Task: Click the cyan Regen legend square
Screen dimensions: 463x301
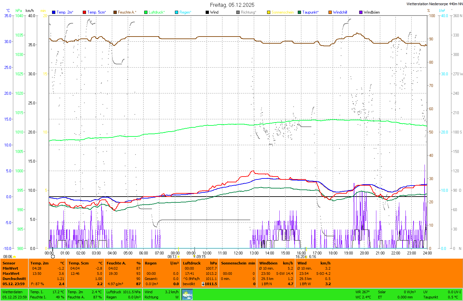Action: 177,12
